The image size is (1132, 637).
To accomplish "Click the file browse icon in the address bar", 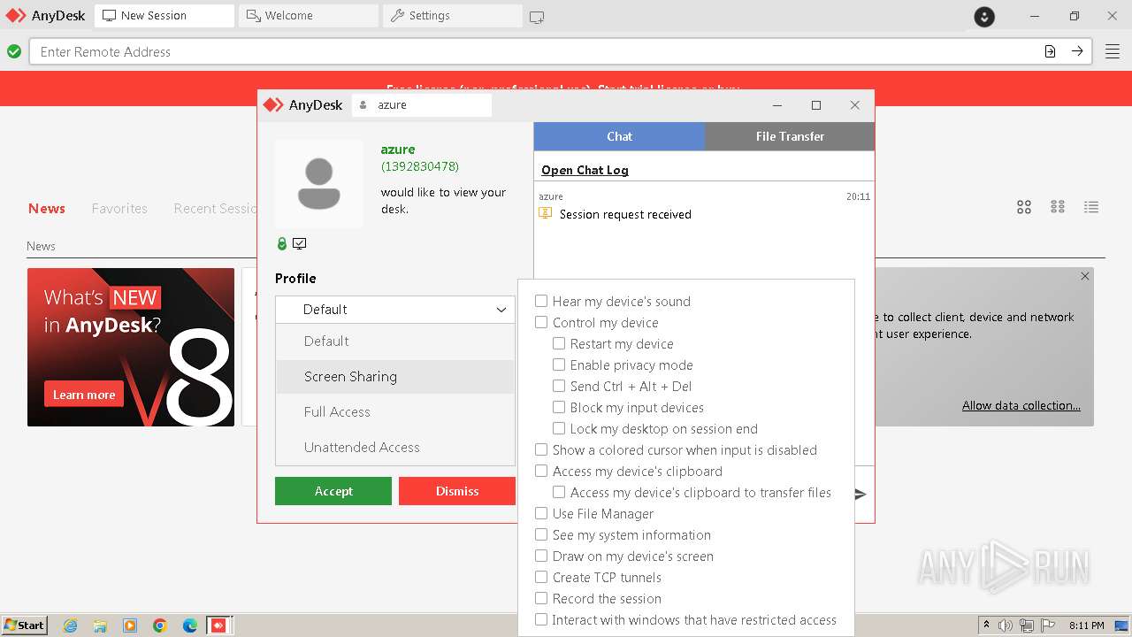I will pyautogui.click(x=1050, y=51).
